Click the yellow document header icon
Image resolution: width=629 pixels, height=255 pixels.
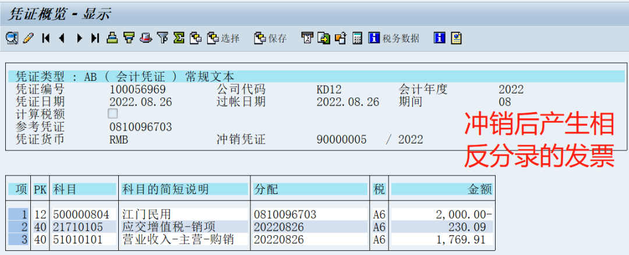457,38
